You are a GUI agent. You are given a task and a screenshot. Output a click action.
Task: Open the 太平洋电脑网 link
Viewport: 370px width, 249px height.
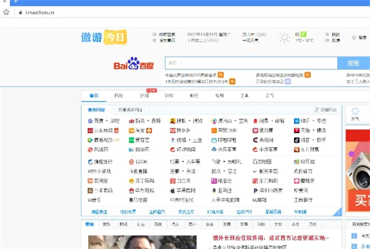[x=225, y=200]
